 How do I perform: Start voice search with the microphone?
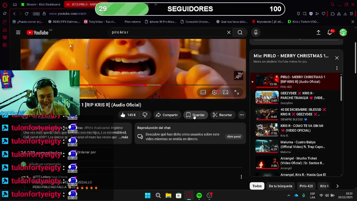tap(256, 32)
